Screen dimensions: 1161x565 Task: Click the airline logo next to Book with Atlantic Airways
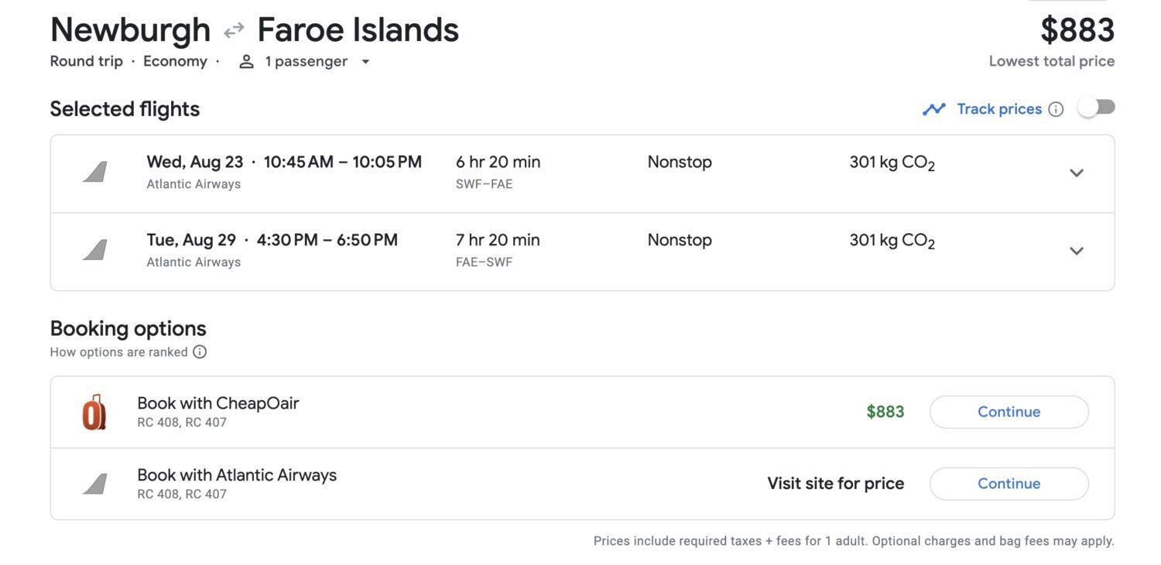pyautogui.click(x=92, y=483)
